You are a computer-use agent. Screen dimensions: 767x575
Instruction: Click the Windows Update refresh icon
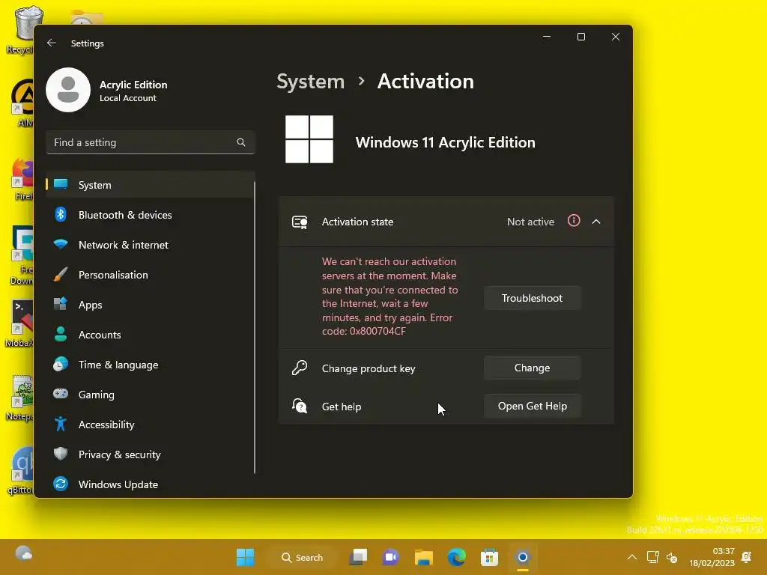pyautogui.click(x=61, y=484)
